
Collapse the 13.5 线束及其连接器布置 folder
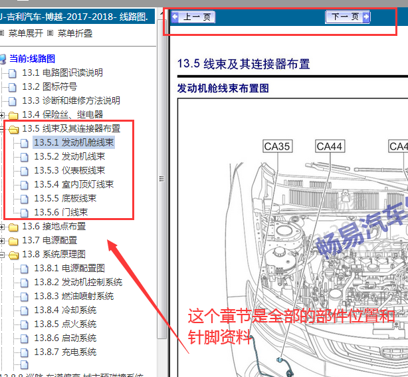1,128
